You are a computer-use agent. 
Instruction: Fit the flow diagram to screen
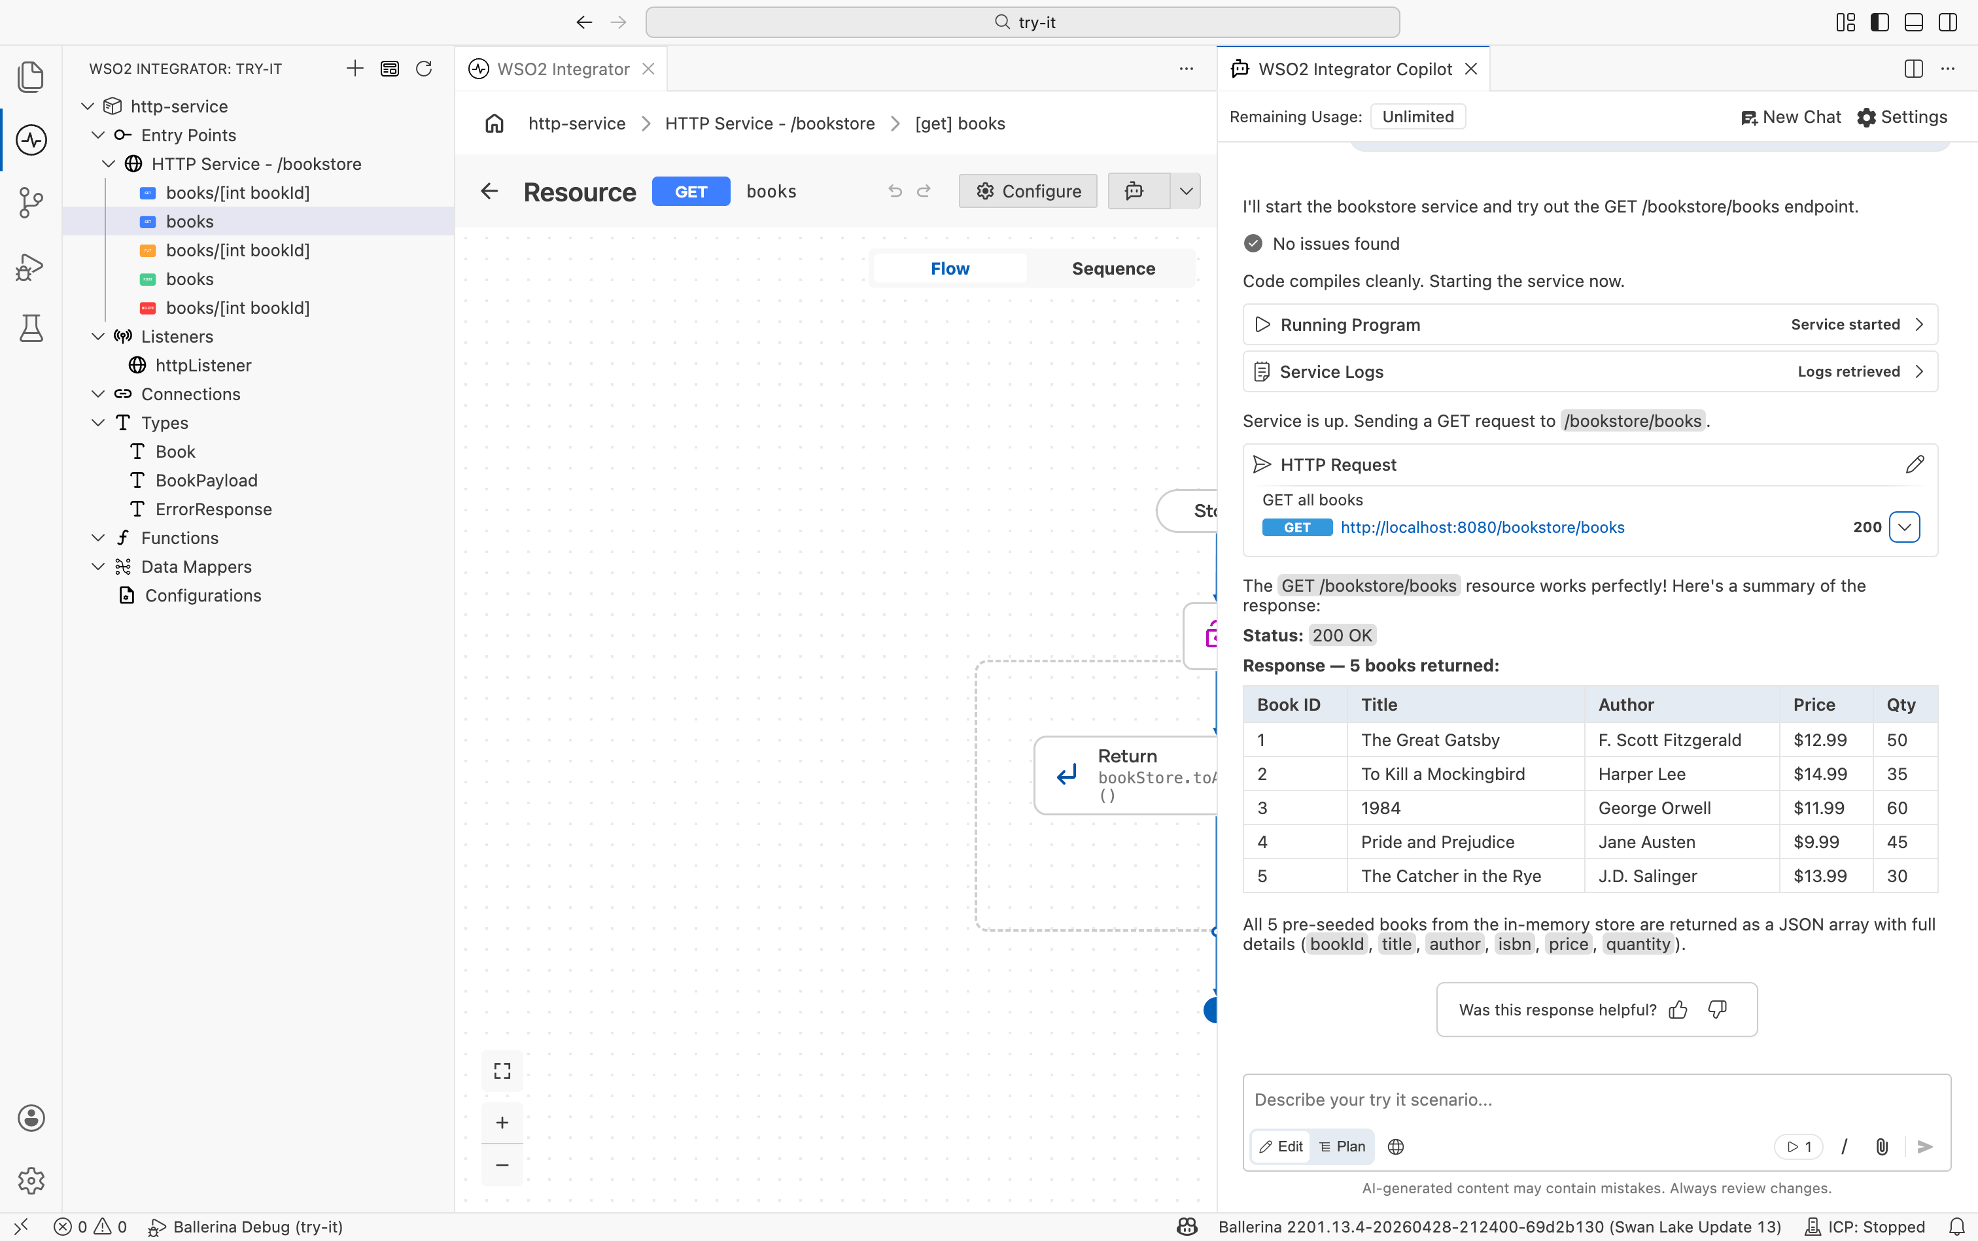[502, 1070]
